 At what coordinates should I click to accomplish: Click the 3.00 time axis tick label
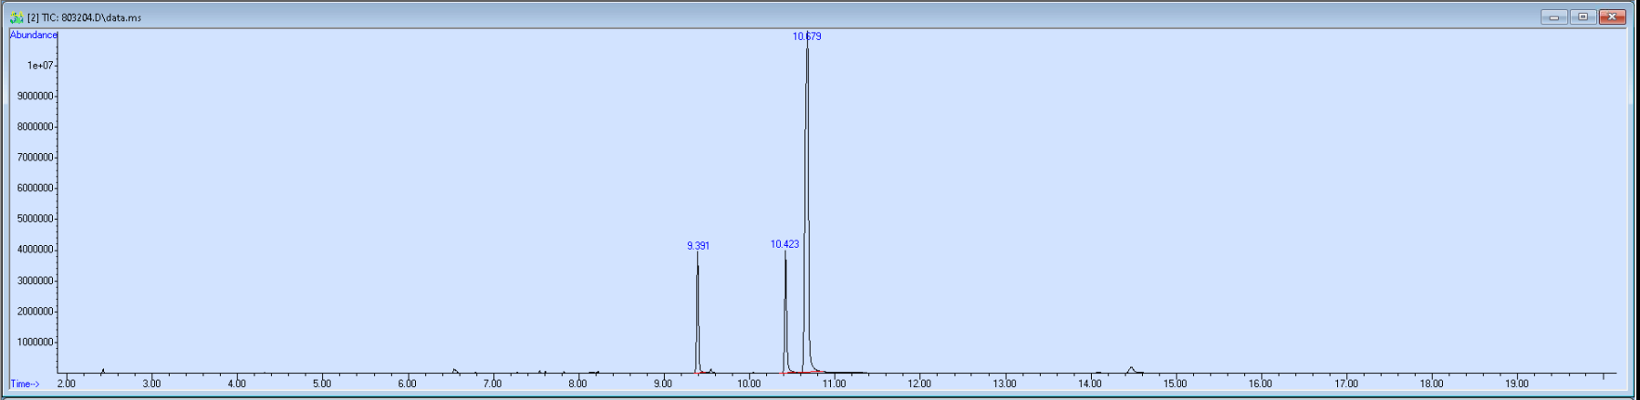click(x=151, y=385)
